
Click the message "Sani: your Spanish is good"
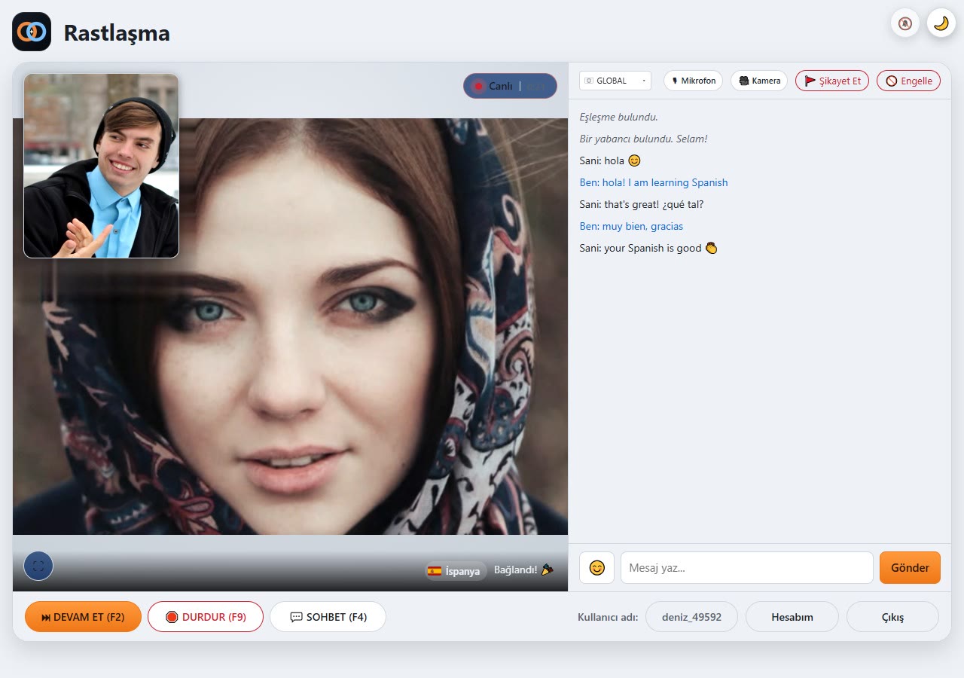tap(648, 248)
